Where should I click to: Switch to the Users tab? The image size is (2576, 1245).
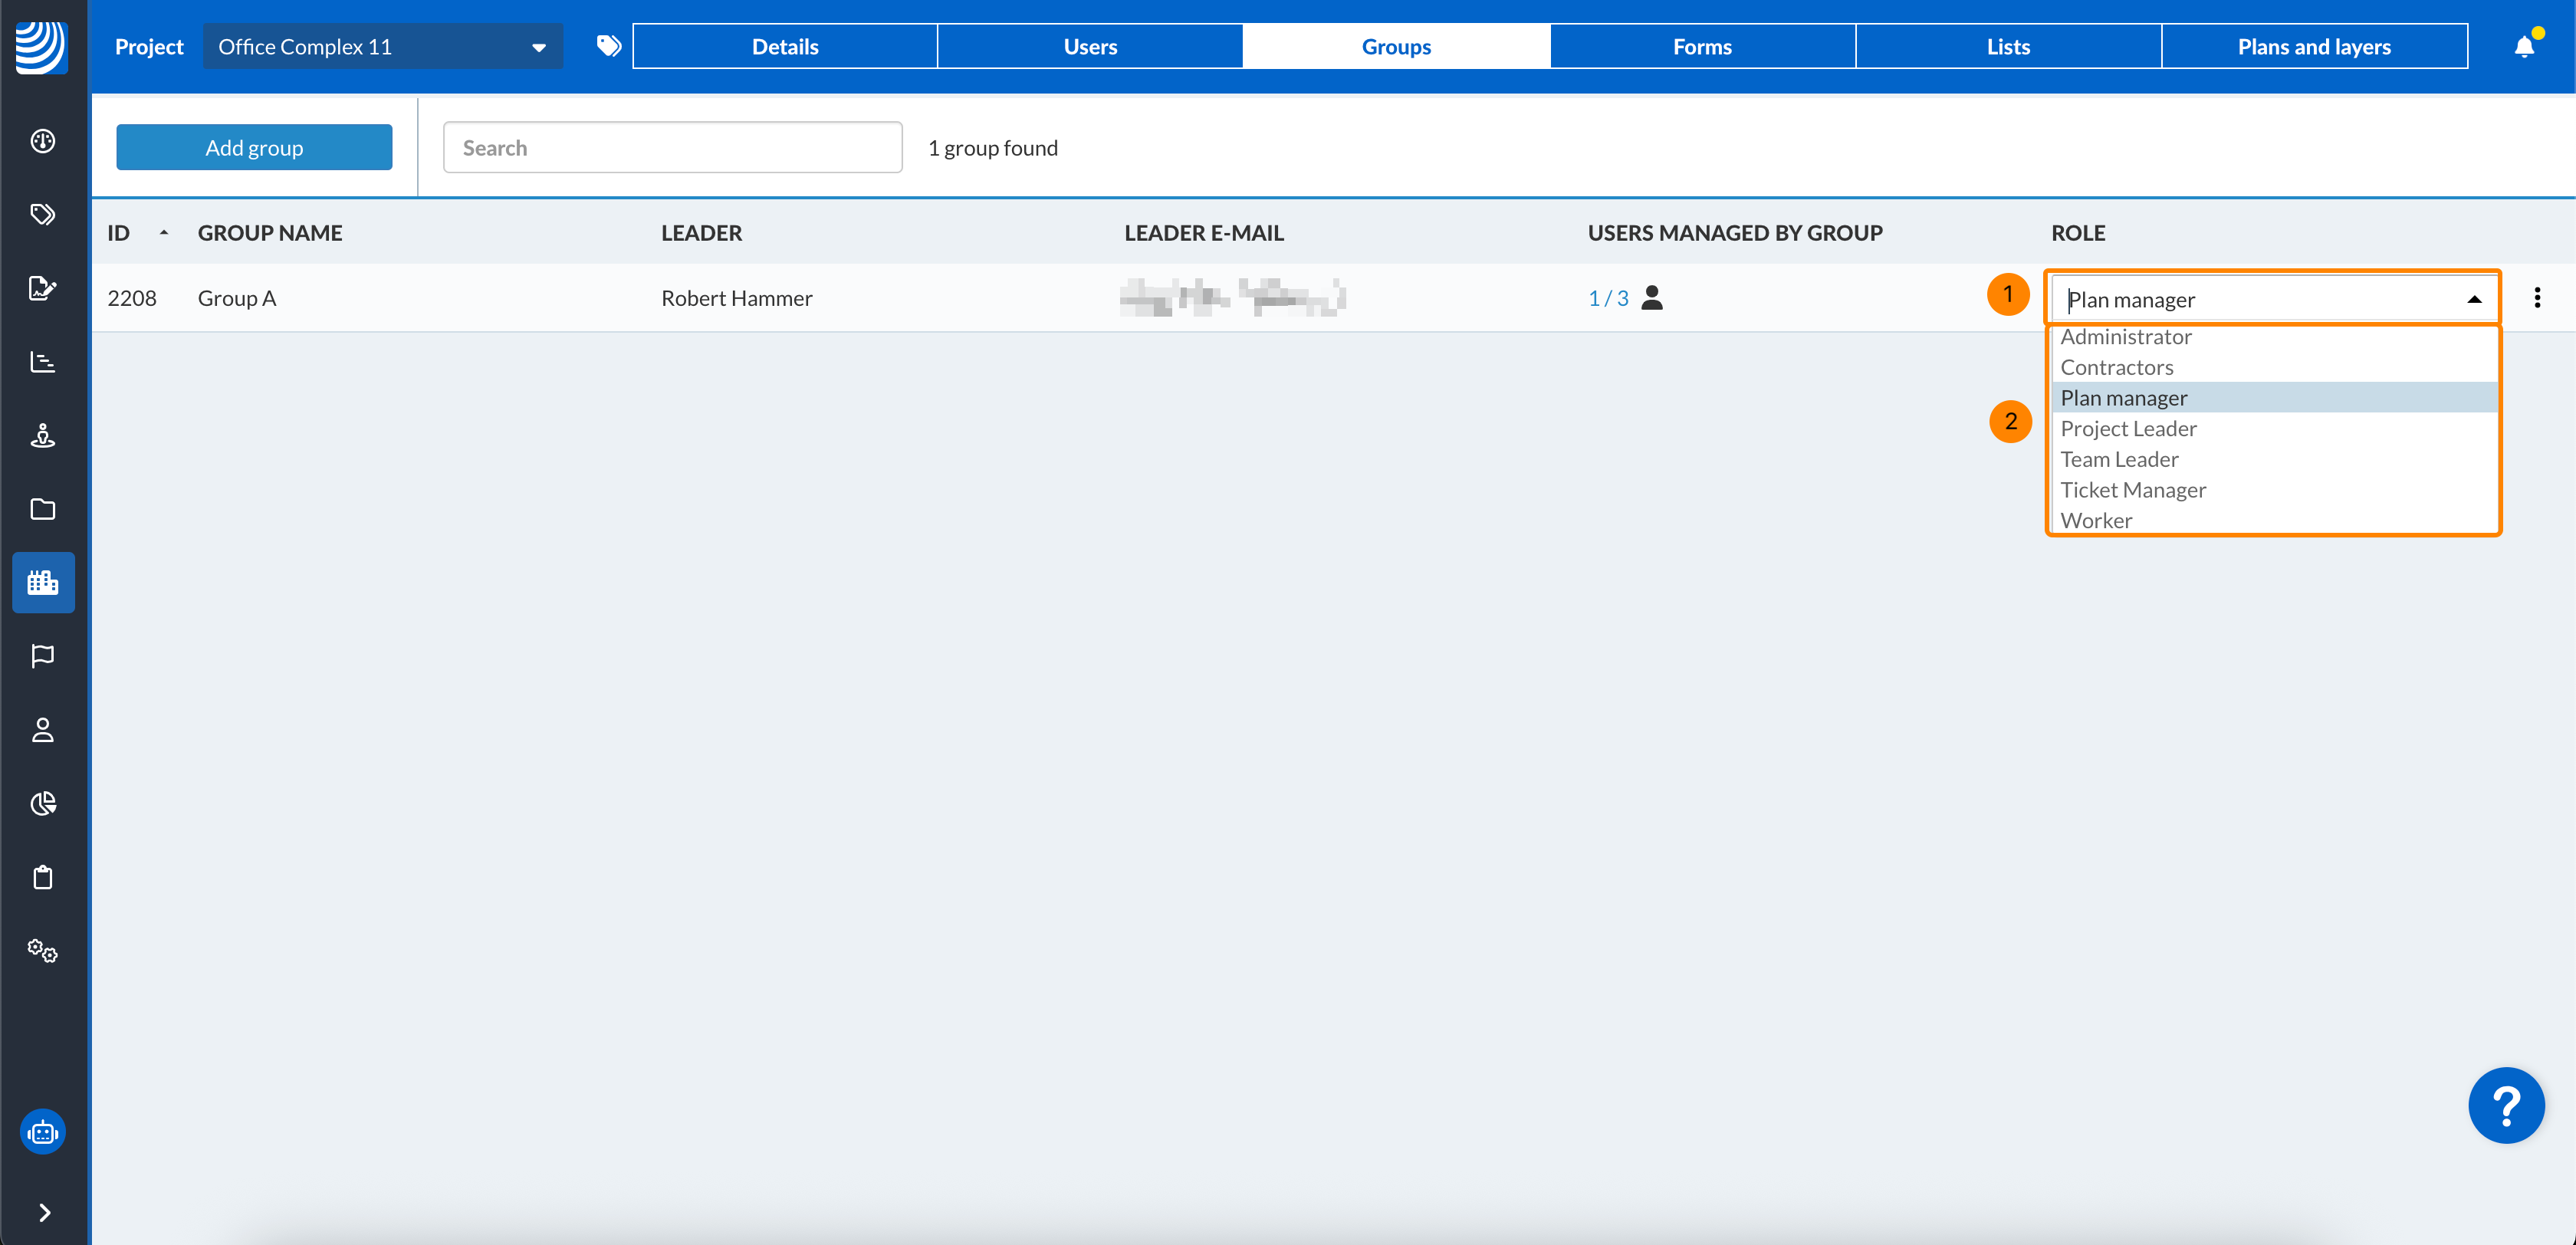pos(1089,47)
